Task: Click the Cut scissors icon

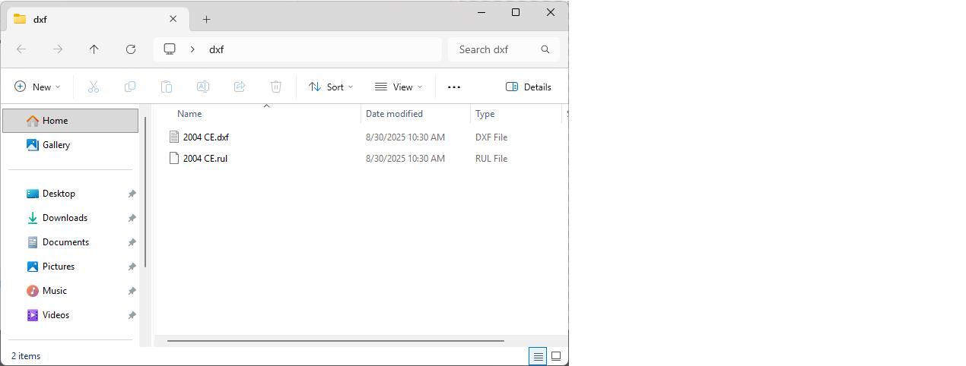Action: (x=94, y=87)
